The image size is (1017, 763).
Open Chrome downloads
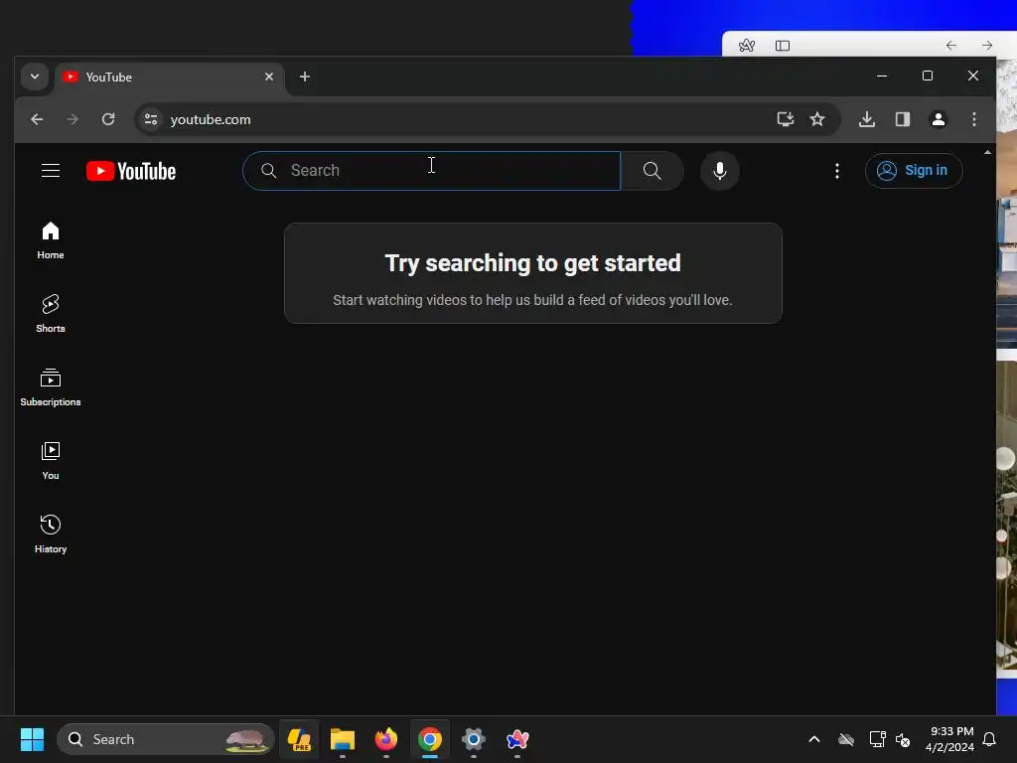[866, 119]
